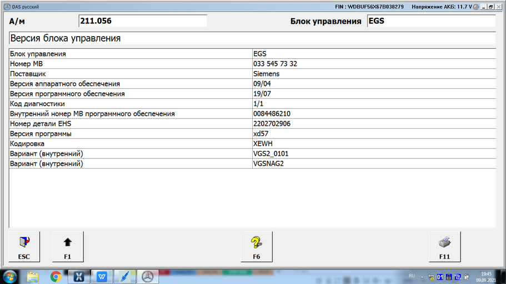Select program version value xd57
Screen dimensions: 506x284
coord(260,134)
